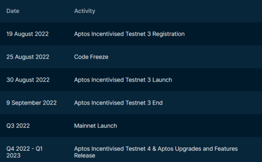
Task: Click Aptos Incentivised Testnet 3 End entry
Action: [x=118, y=103]
